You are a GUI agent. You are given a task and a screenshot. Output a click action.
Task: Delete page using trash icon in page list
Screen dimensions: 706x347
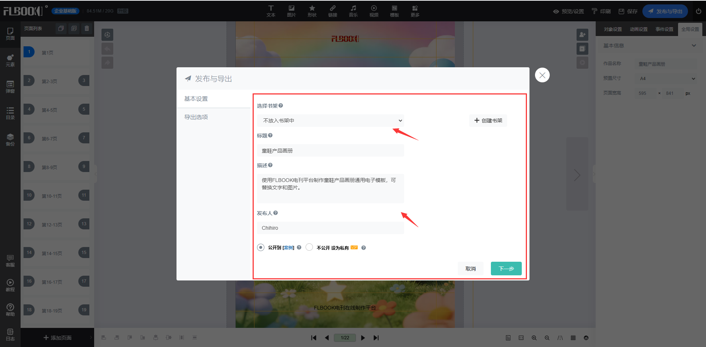(x=87, y=28)
